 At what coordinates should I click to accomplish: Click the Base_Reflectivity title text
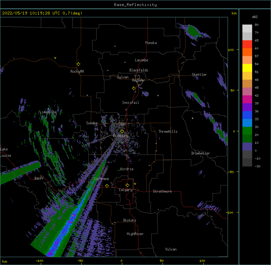pyautogui.click(x=135, y=5)
